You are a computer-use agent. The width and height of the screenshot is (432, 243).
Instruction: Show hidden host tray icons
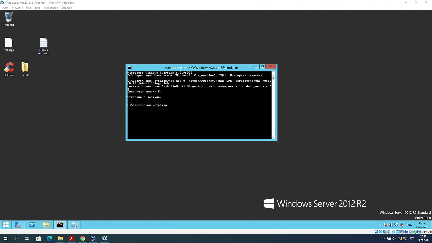point(384,239)
